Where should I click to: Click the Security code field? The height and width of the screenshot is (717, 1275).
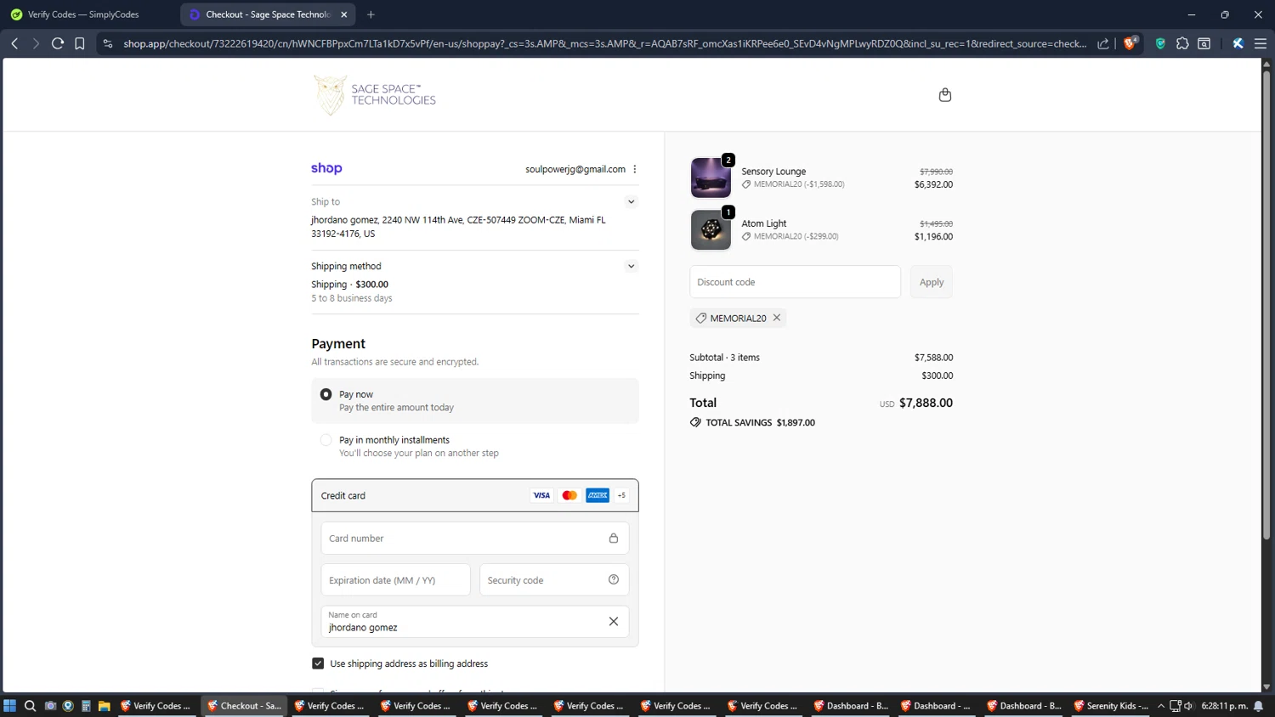pos(554,580)
